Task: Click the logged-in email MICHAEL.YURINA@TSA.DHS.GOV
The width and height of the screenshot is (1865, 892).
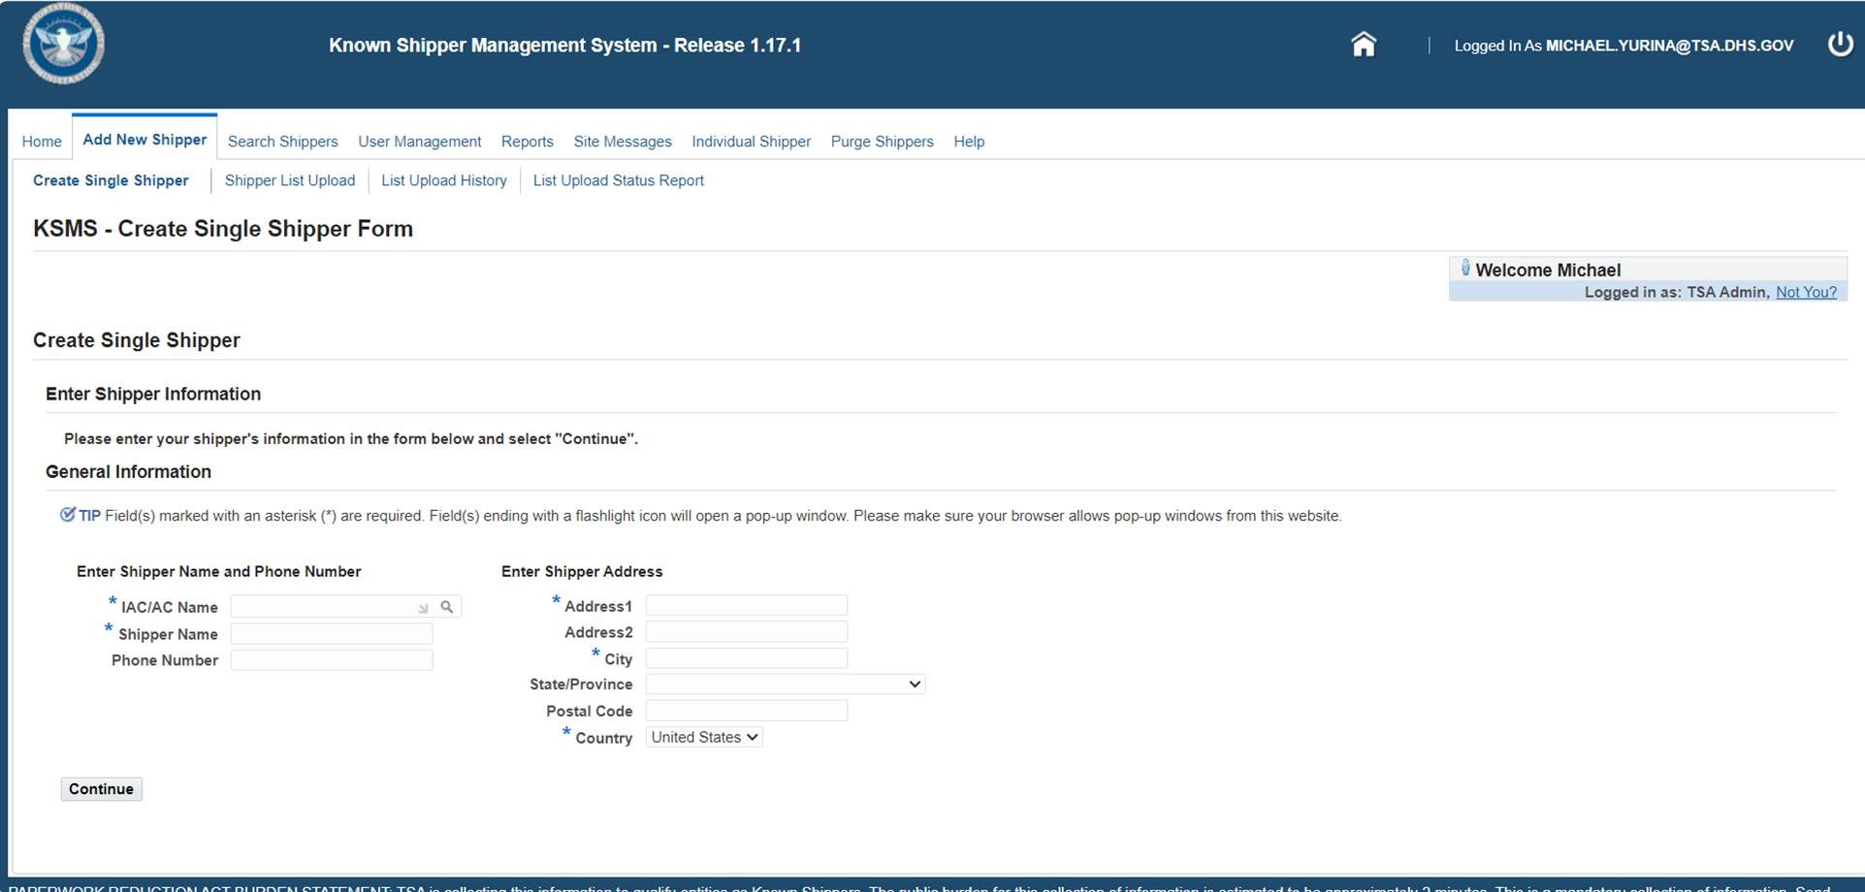Action: [x=1670, y=46]
